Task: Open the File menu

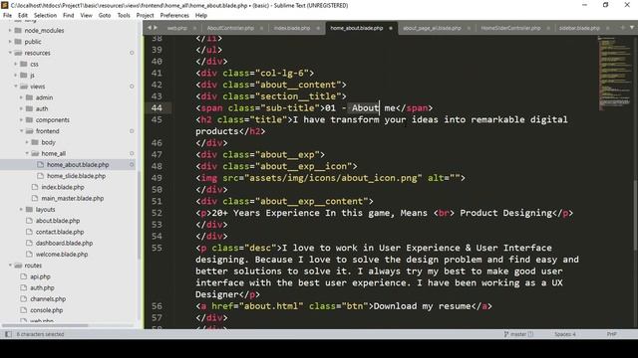Action: pyautogui.click(x=7, y=16)
